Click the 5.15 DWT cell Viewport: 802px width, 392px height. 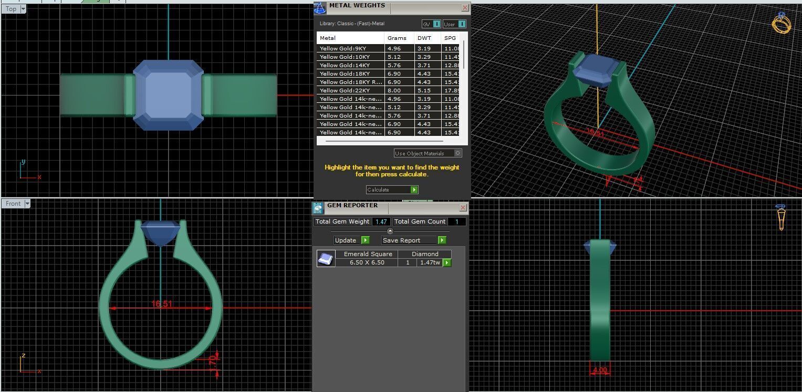(x=428, y=90)
